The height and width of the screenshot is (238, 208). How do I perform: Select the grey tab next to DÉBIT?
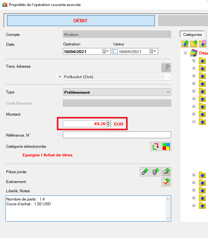click(183, 21)
